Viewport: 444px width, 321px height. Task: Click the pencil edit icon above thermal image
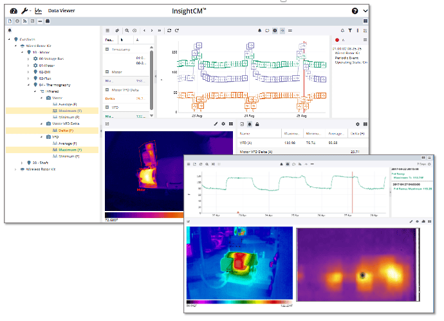pyautogui.click(x=216, y=123)
